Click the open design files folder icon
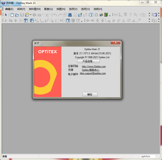The height and width of the screenshot is (160, 162). tap(27, 15)
